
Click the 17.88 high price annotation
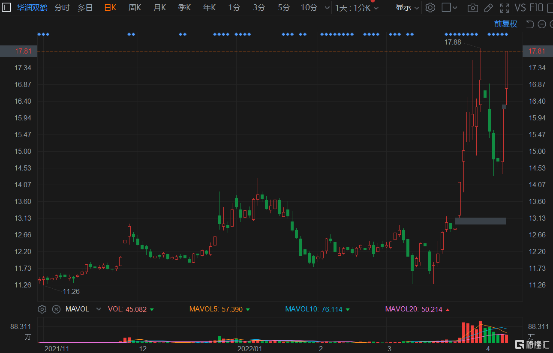click(x=453, y=42)
